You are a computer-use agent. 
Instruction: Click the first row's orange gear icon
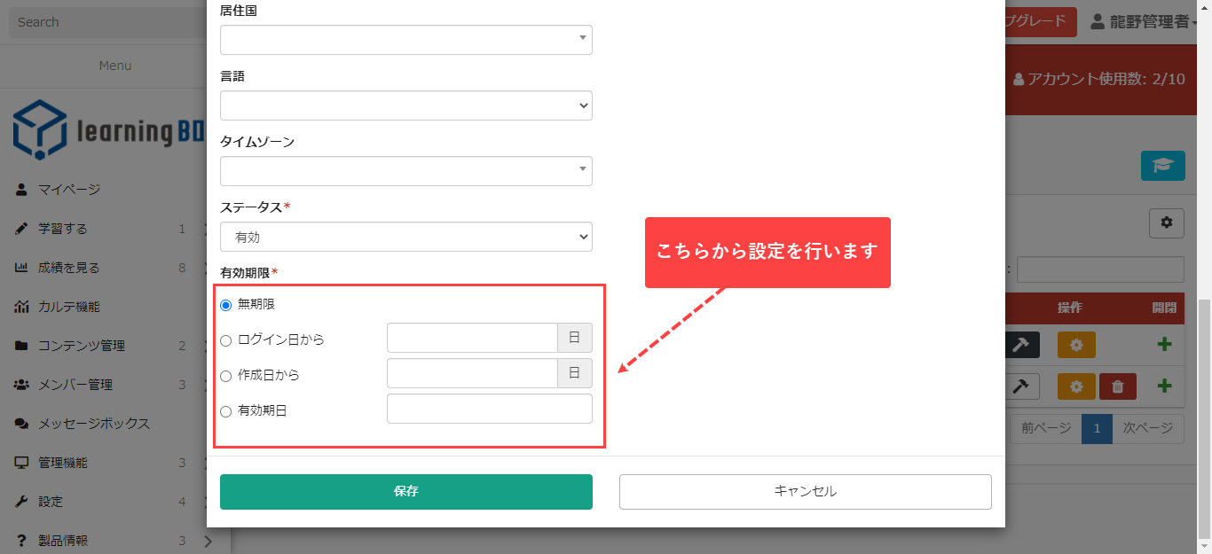coord(1076,345)
